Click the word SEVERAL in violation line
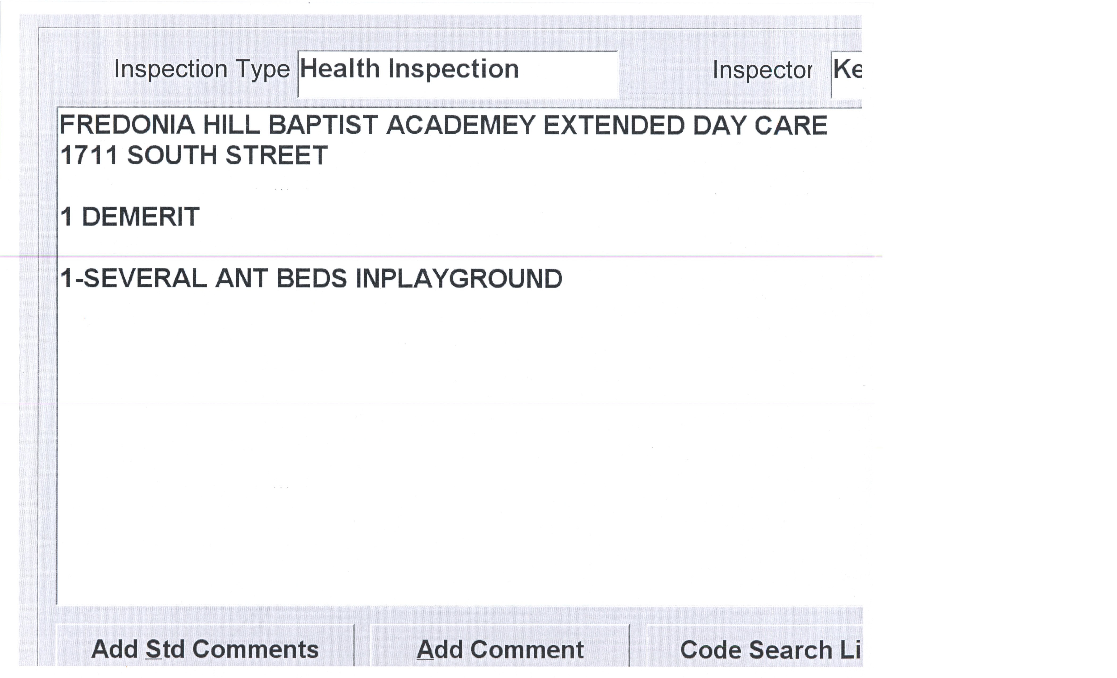Viewport: 1117px width, 678px height. pos(145,278)
